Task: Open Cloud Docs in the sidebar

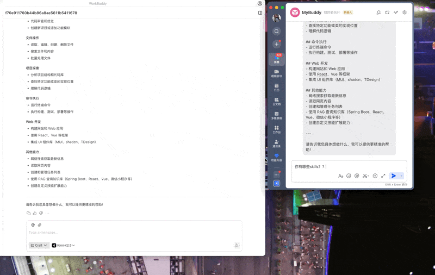Action: click(277, 102)
